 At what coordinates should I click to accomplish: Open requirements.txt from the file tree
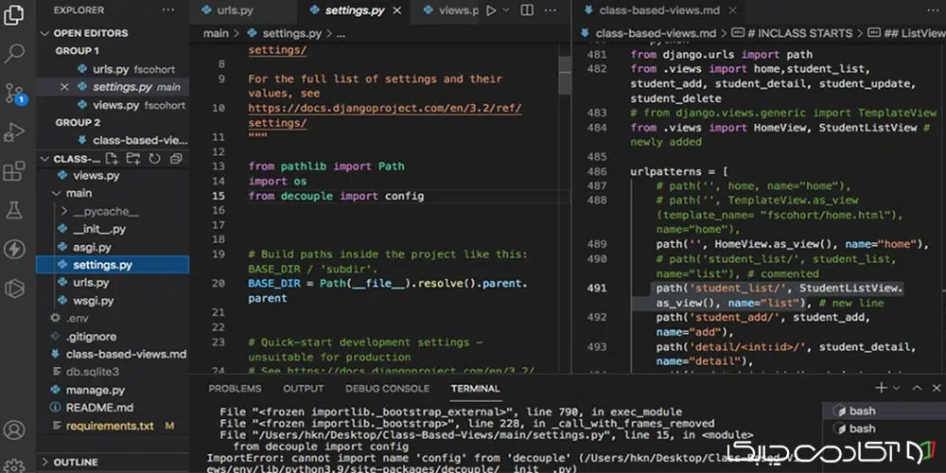coord(109,426)
